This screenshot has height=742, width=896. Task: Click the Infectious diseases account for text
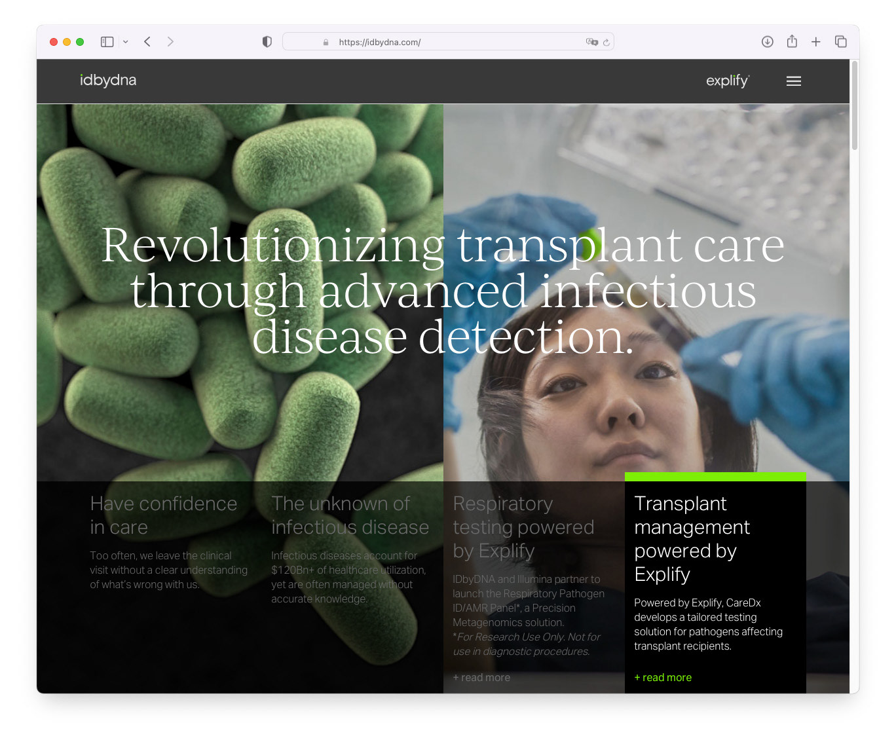click(349, 578)
